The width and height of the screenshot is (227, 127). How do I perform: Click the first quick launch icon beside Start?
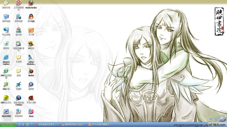20,124
